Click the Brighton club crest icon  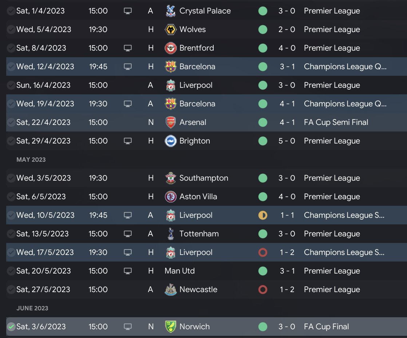click(170, 141)
